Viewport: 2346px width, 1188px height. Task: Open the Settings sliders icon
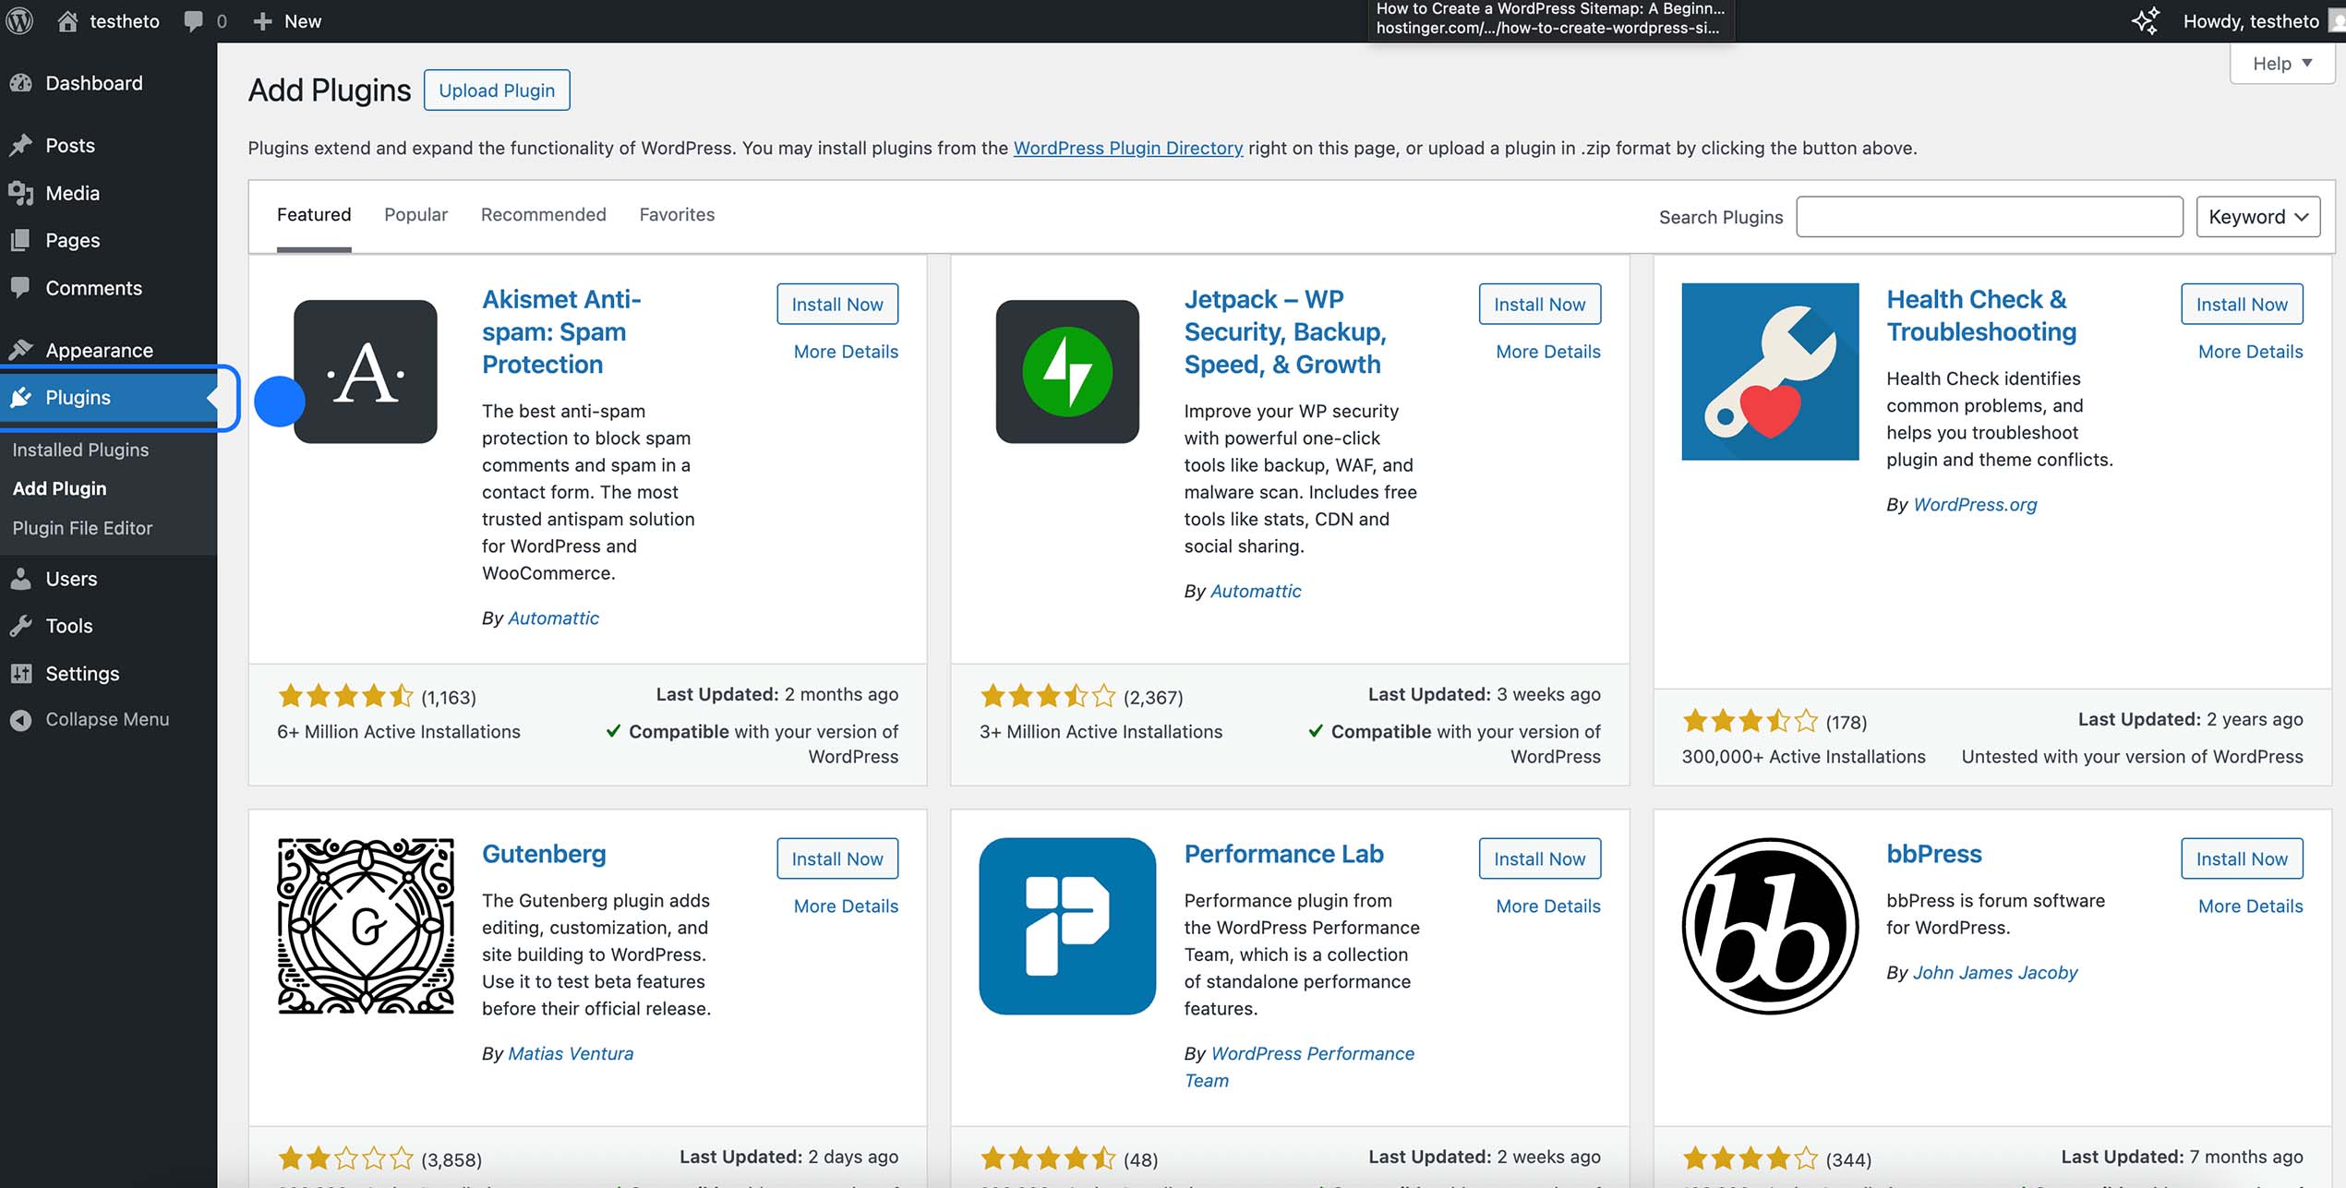click(21, 674)
